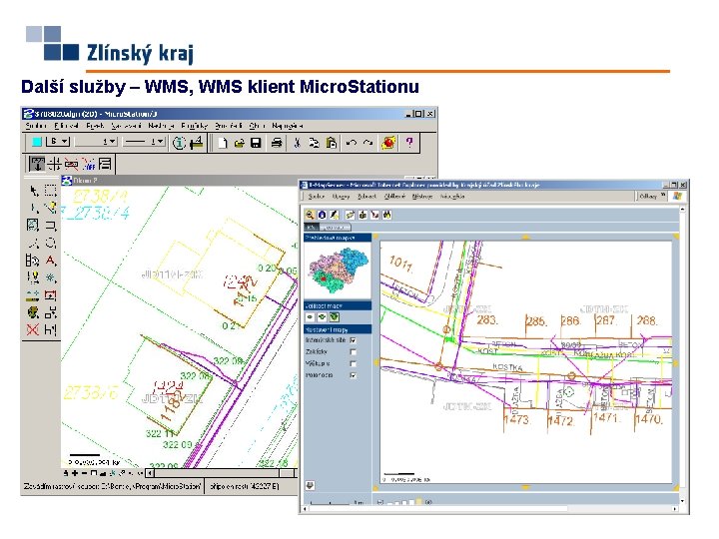The height and width of the screenshot is (539, 719).
Task: Select the Place Text 'A' tool
Action: click(51, 261)
